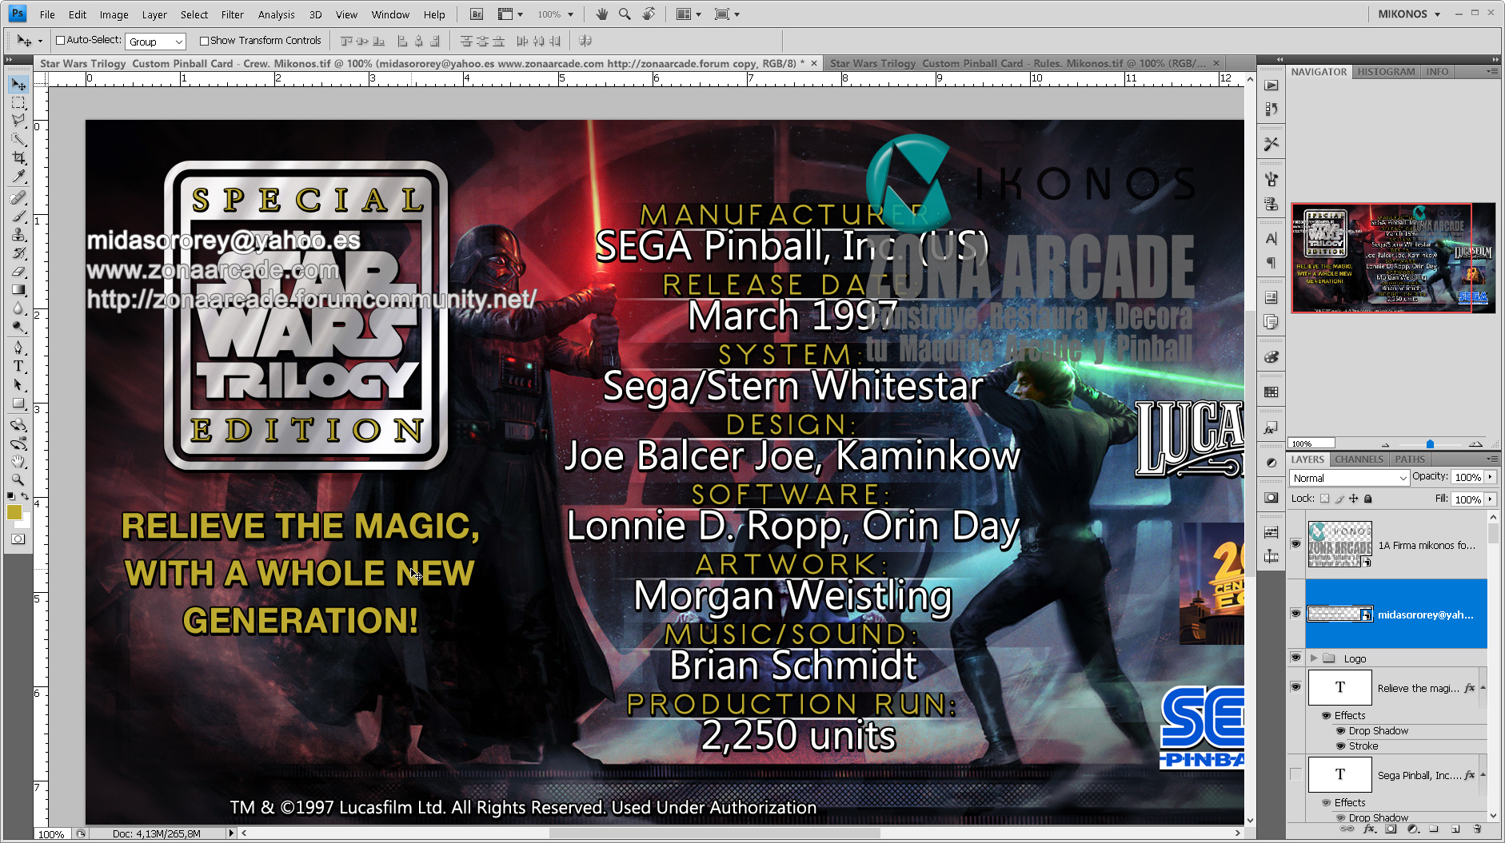Hide the Logo group layer
Viewport: 1505px width, 843px height.
pyautogui.click(x=1295, y=658)
